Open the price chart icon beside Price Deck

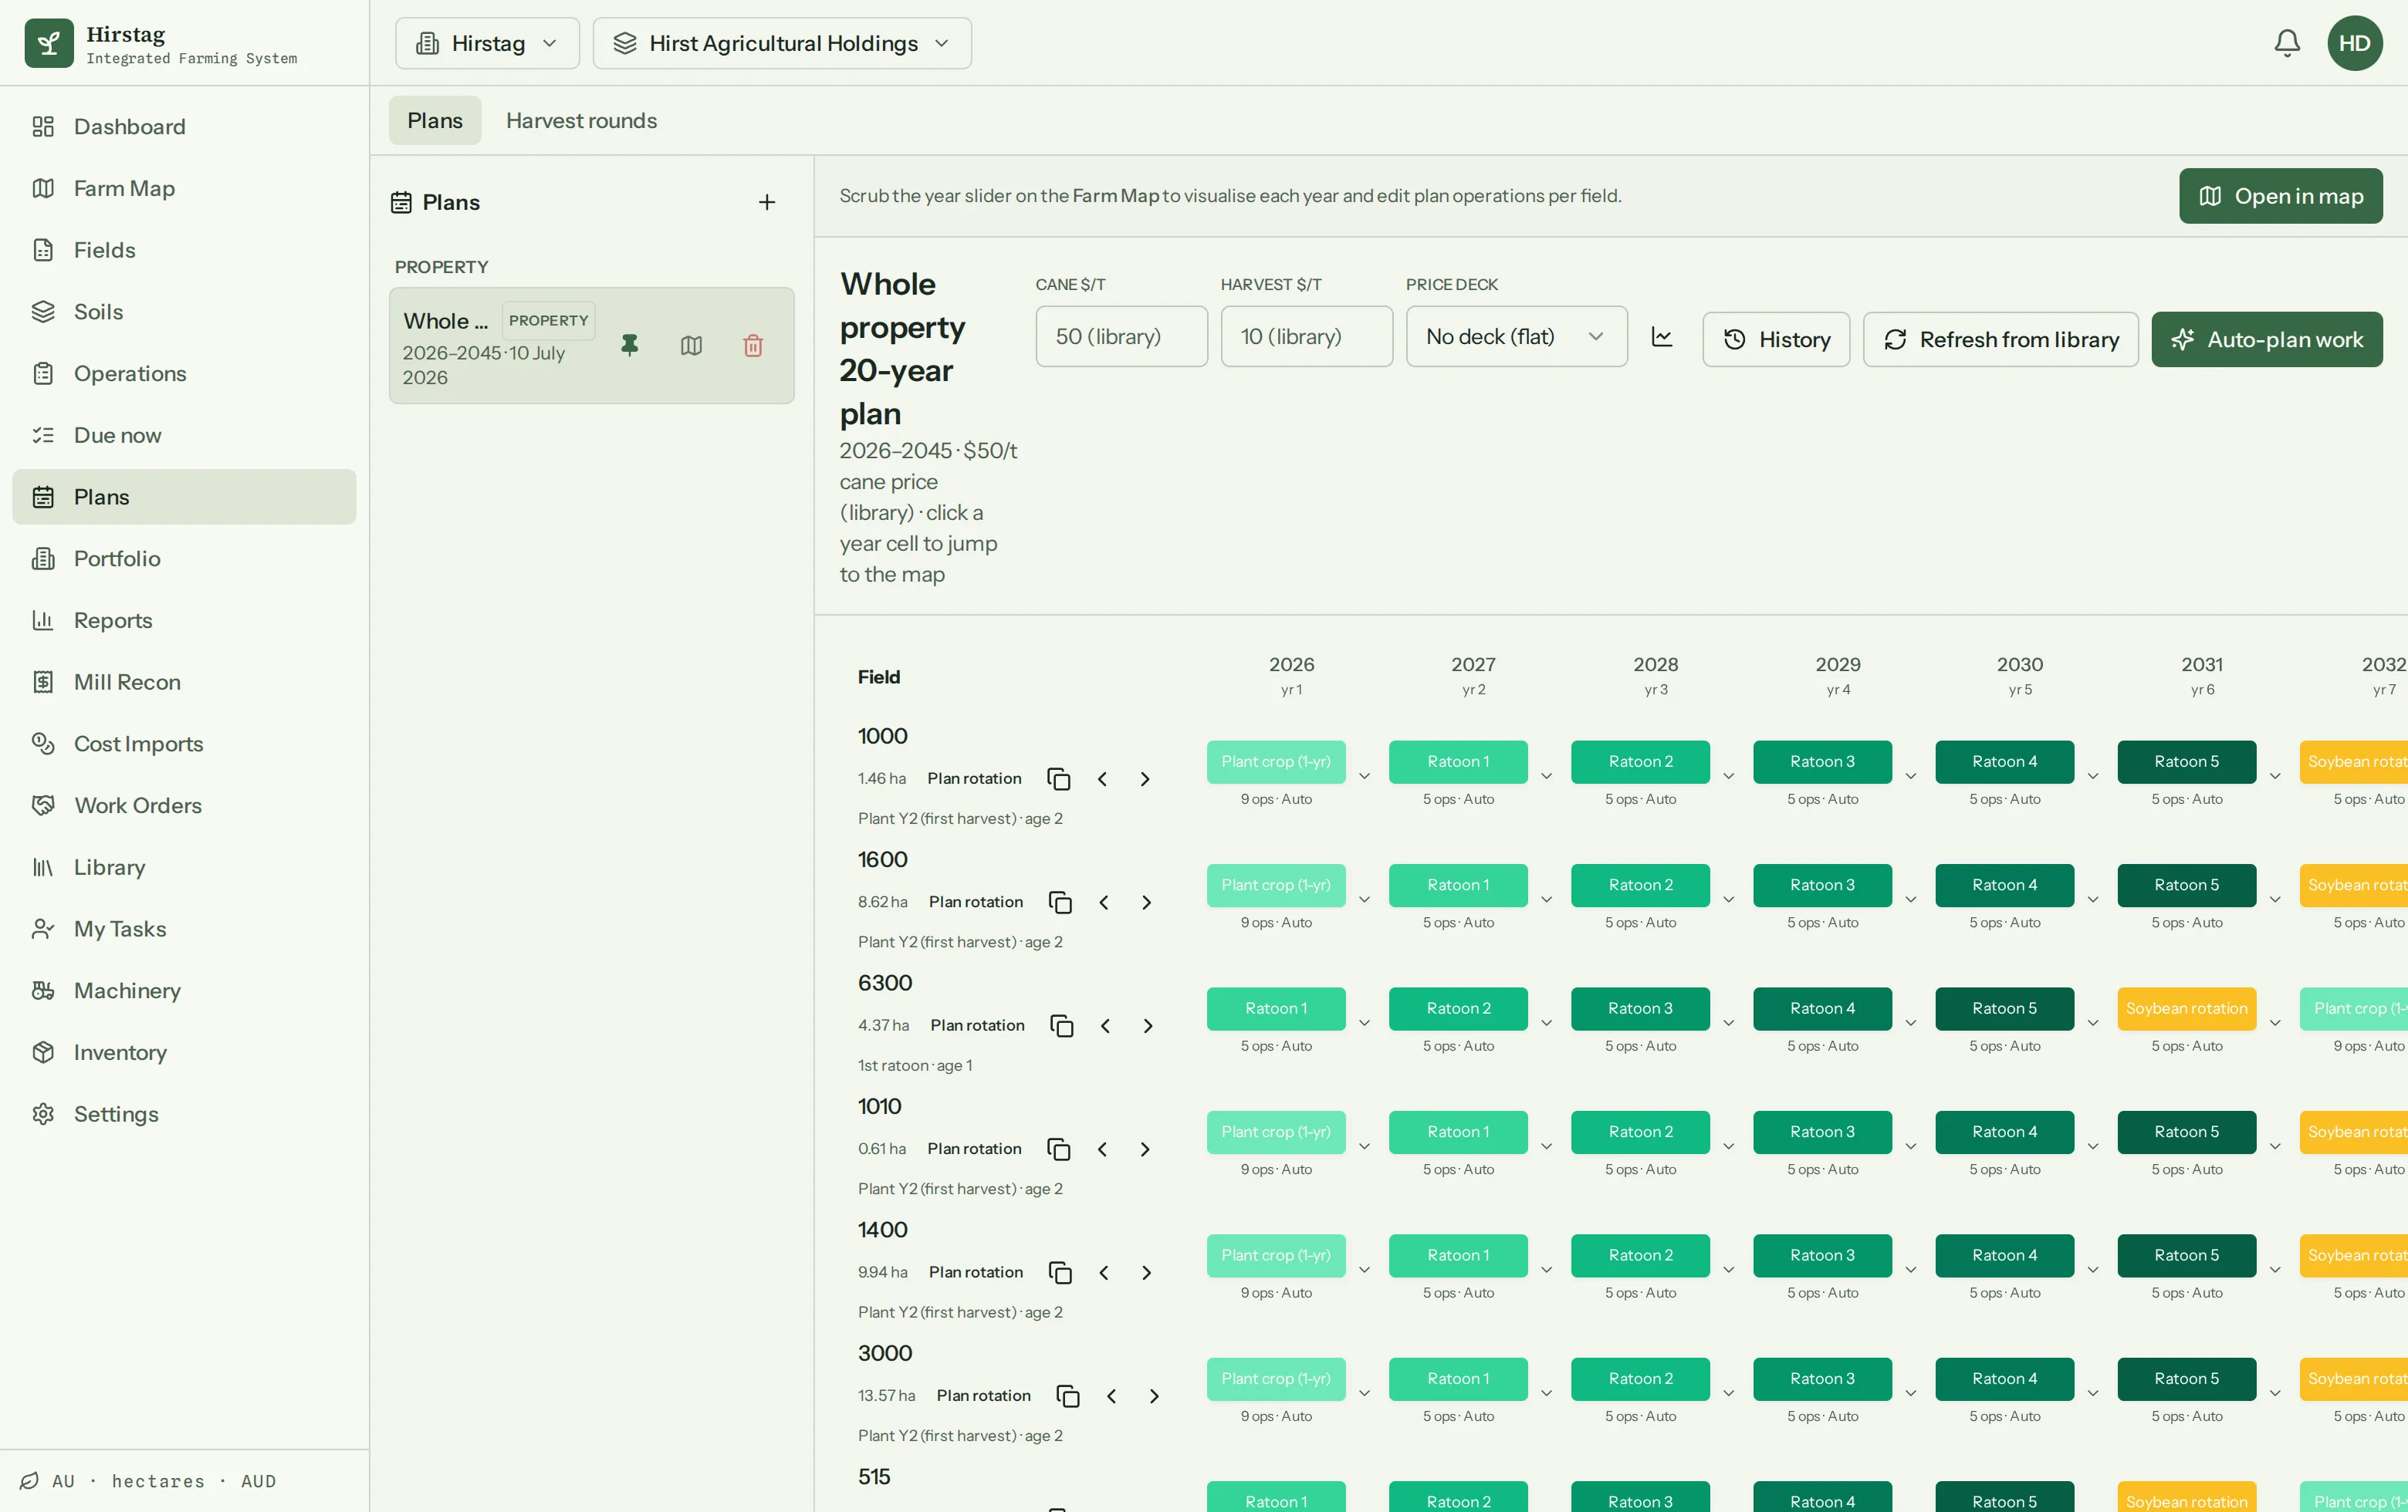click(1662, 337)
